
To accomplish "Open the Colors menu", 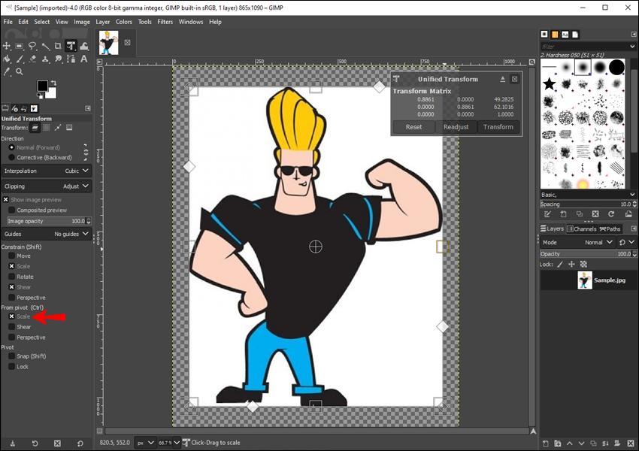I will [124, 22].
